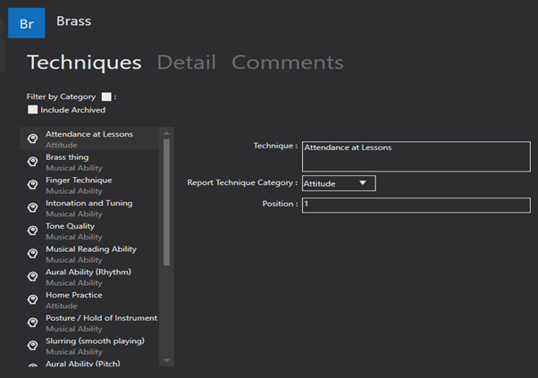Click the blue Br Brass tile icon
This screenshot has height=378, width=538.
pos(27,23)
